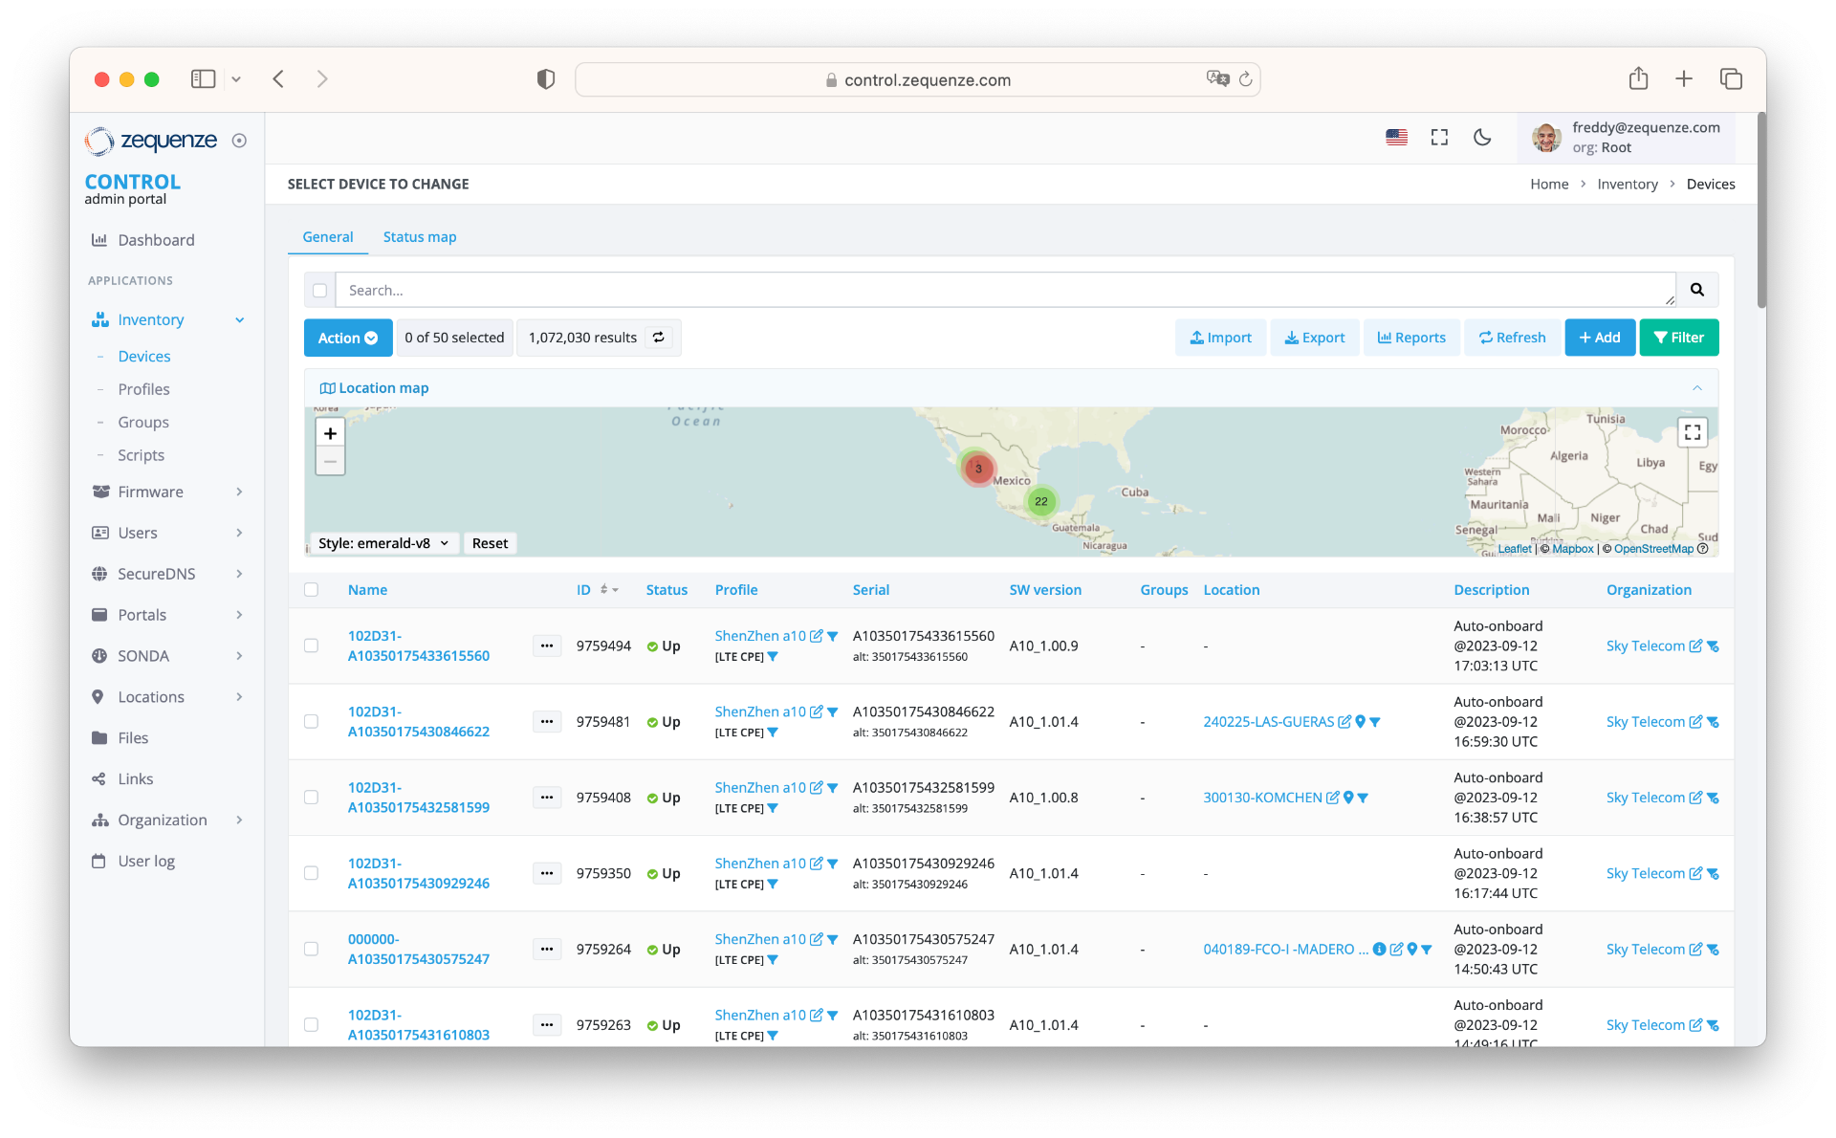The height and width of the screenshot is (1138, 1836).
Task: Expand Firmware sidebar section
Action: (239, 492)
